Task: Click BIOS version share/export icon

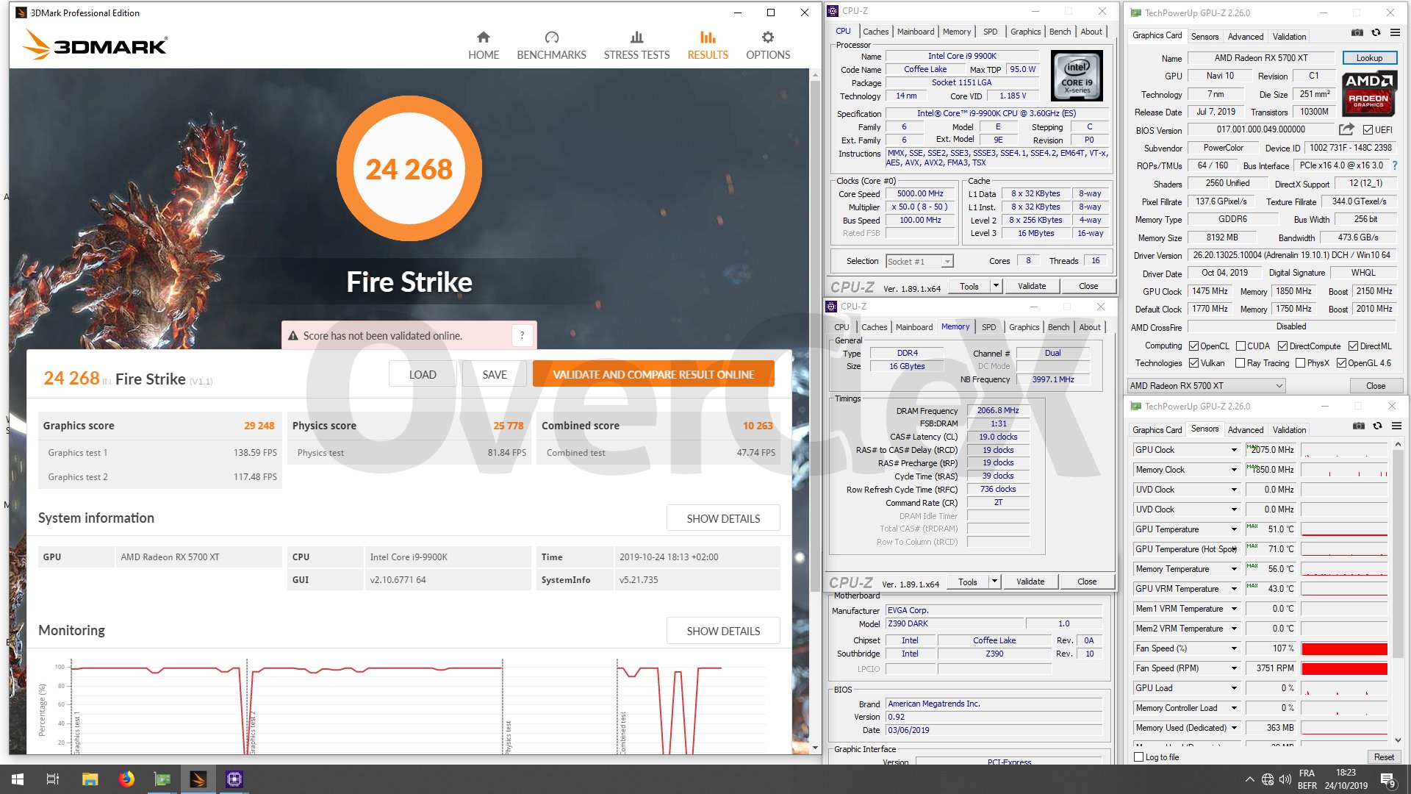Action: point(1346,129)
